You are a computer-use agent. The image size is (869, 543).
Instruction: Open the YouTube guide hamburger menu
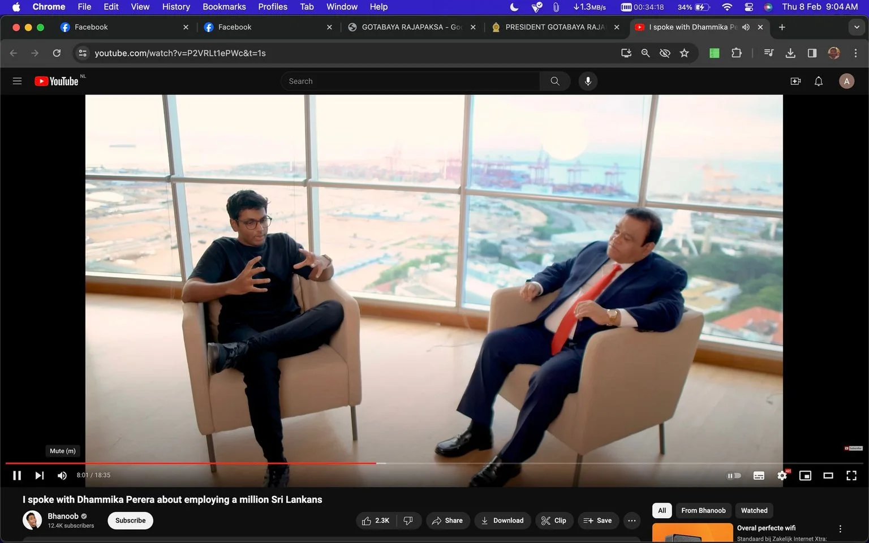(17, 81)
